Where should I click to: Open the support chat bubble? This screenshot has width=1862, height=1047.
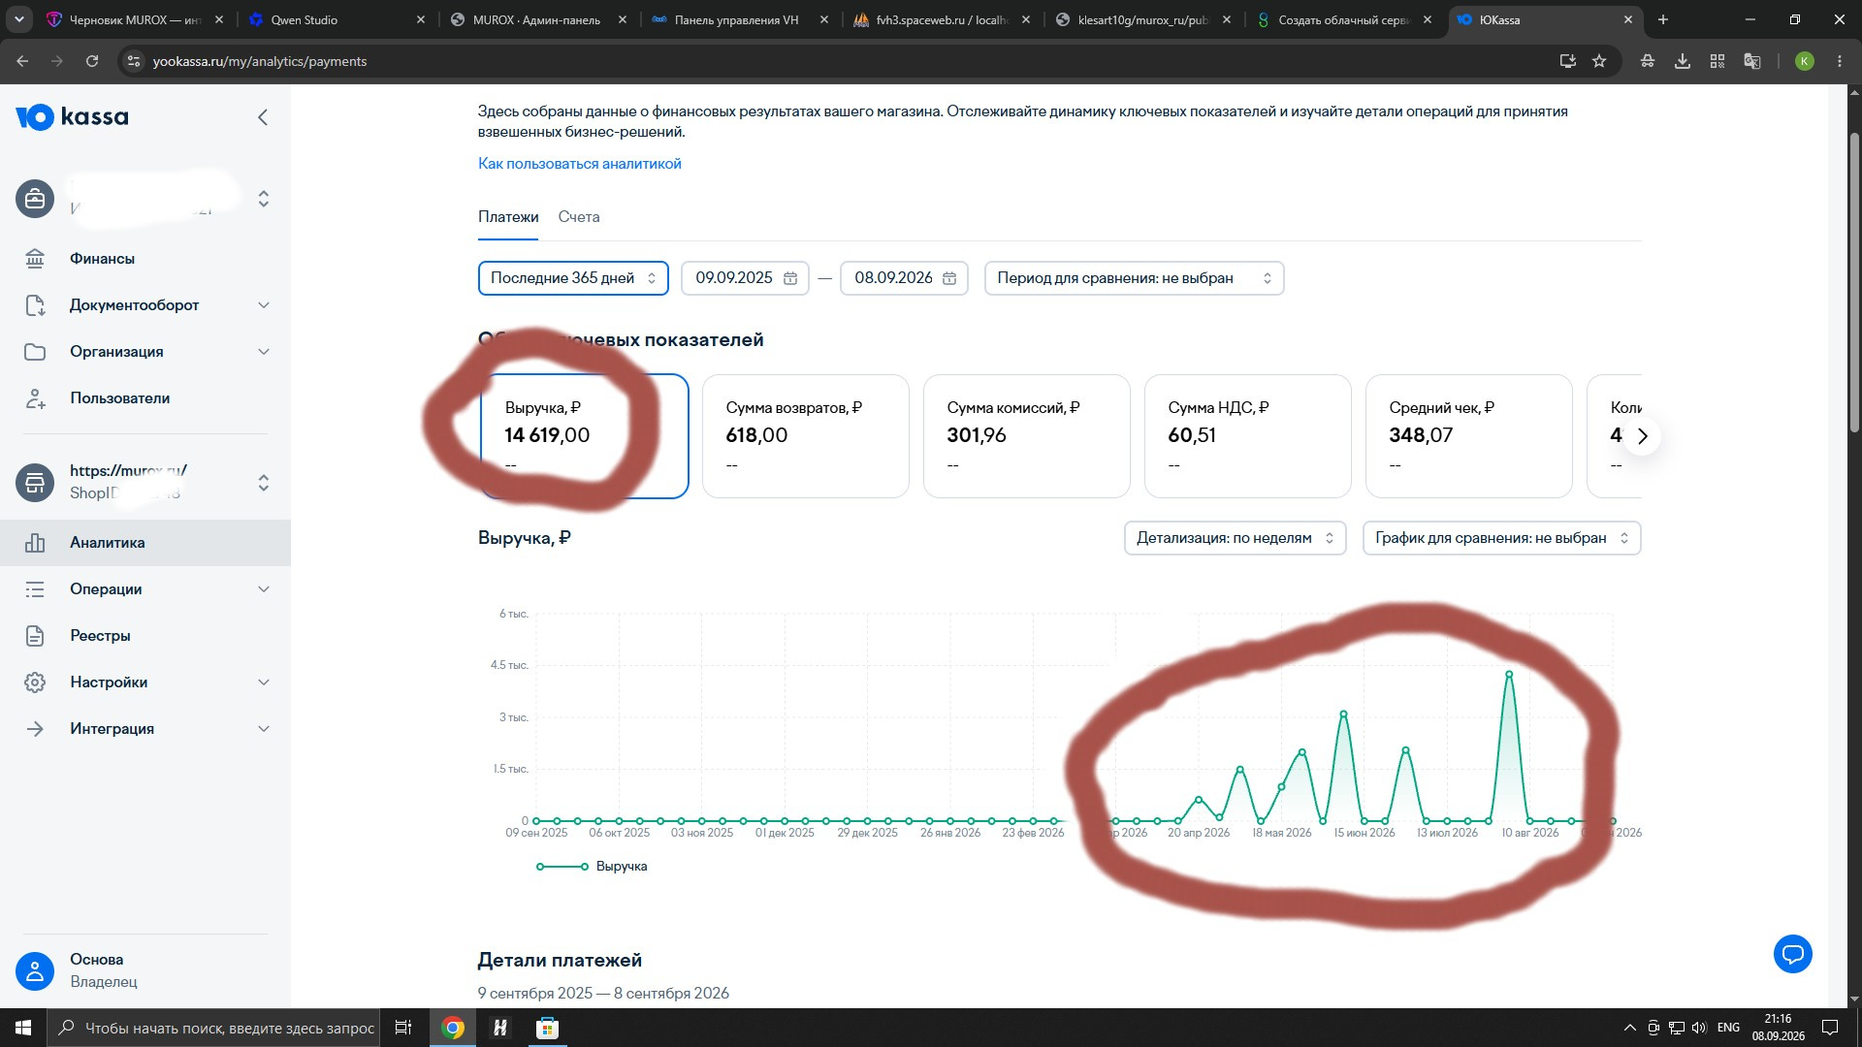click(x=1792, y=954)
